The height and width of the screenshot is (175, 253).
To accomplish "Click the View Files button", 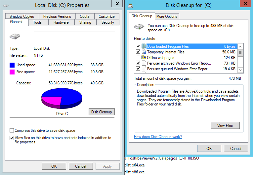I will (x=225, y=126).
